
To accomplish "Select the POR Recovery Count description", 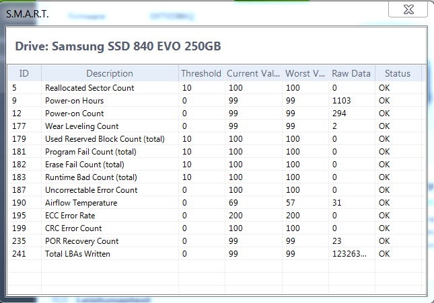I will click(x=82, y=241).
